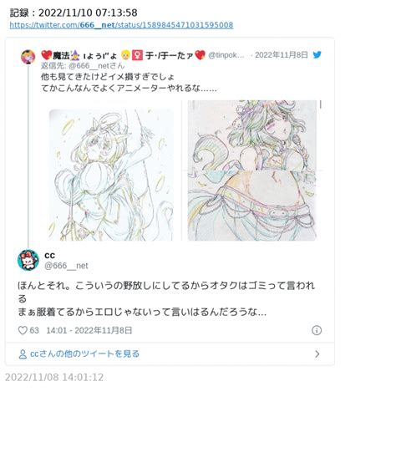Click the 14:01 - 2022年11月8日 timestamp
Viewport: 396px width, 473px height.
pyautogui.click(x=89, y=331)
